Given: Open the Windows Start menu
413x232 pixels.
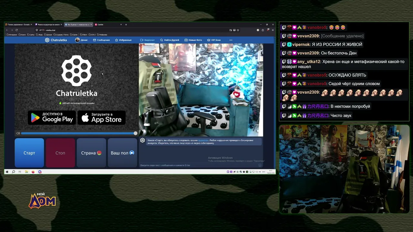Looking at the screenshot, I should tap(7, 172).
